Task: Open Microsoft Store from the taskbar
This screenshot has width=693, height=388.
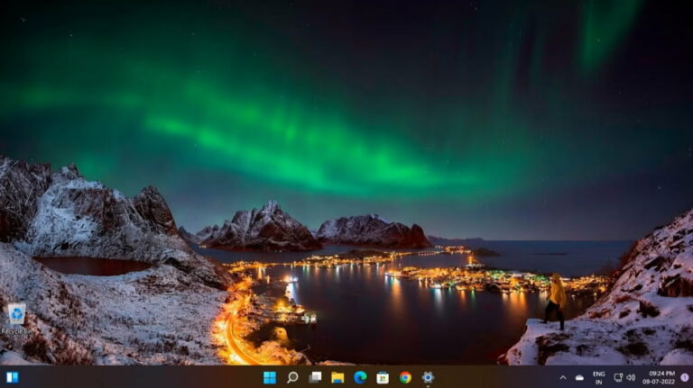Action: [x=383, y=377]
